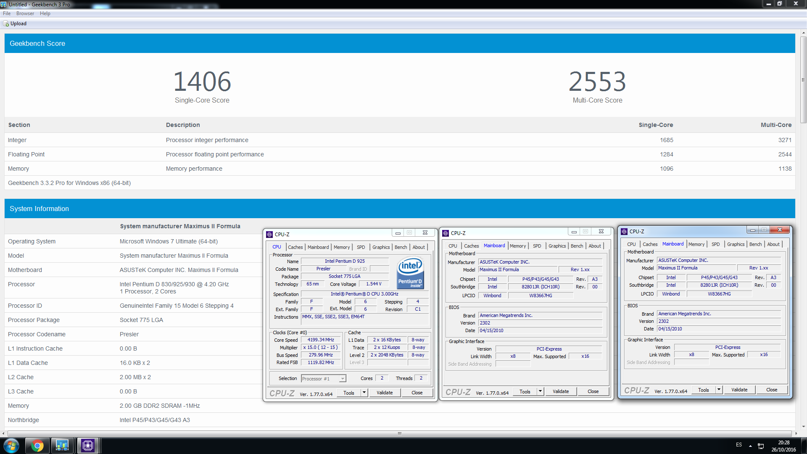This screenshot has height=454, width=807.
Task: Open the Browser menu
Action: coord(25,13)
